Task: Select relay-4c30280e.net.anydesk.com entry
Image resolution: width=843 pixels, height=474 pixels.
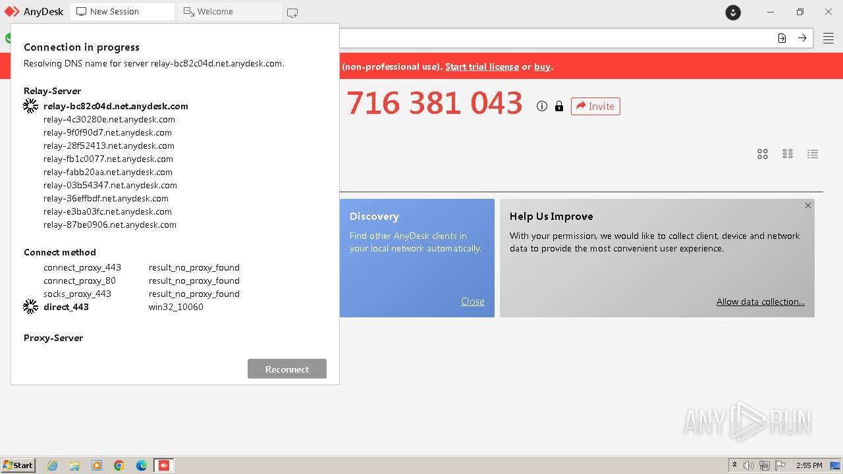Action: click(x=109, y=119)
